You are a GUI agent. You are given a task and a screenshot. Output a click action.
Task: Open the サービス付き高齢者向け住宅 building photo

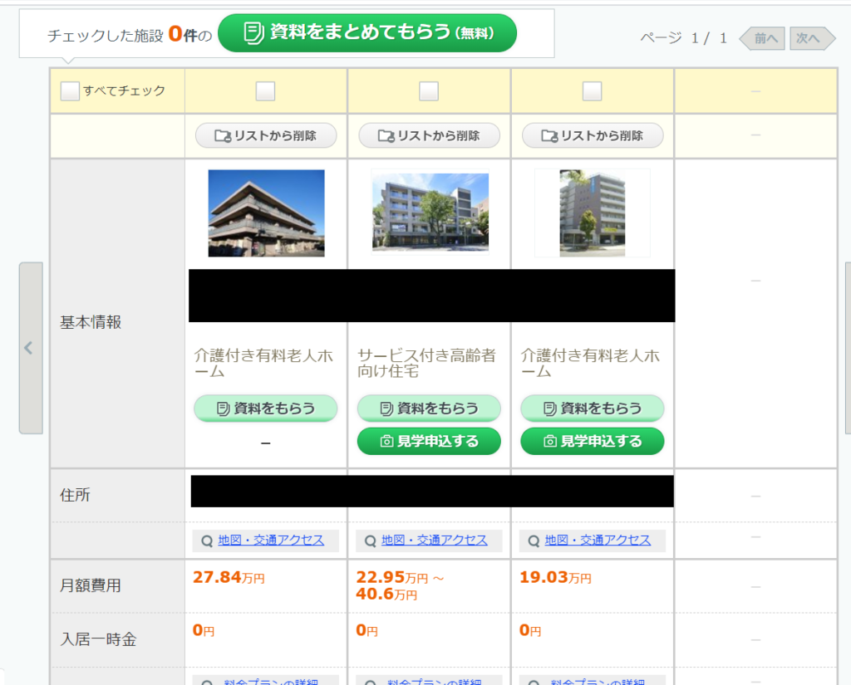point(430,212)
